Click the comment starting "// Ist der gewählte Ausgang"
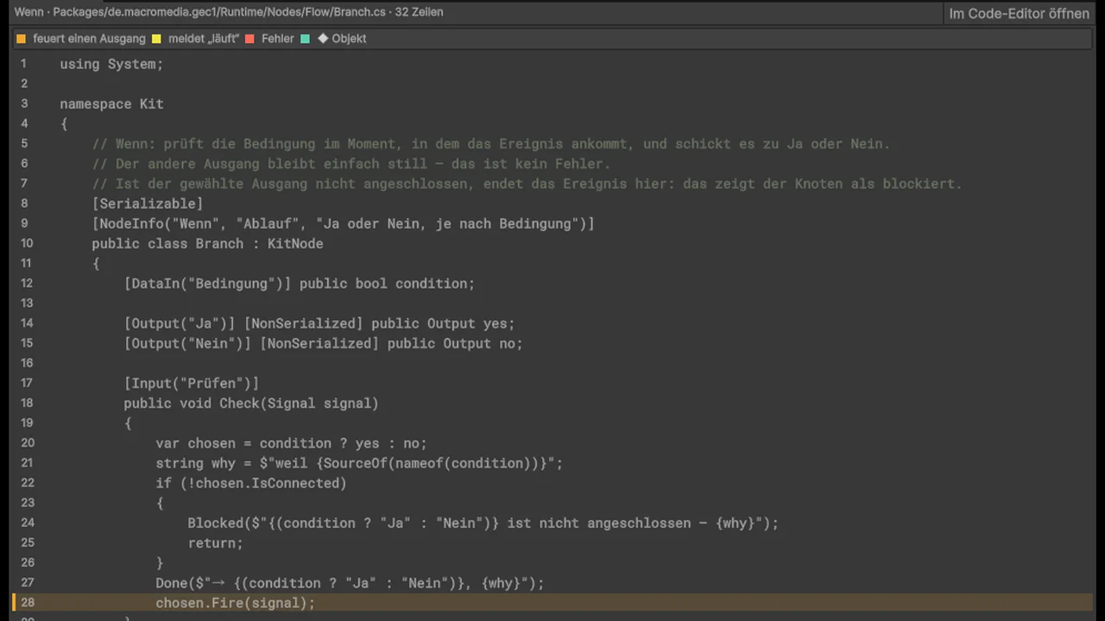The image size is (1105, 621). tap(527, 184)
